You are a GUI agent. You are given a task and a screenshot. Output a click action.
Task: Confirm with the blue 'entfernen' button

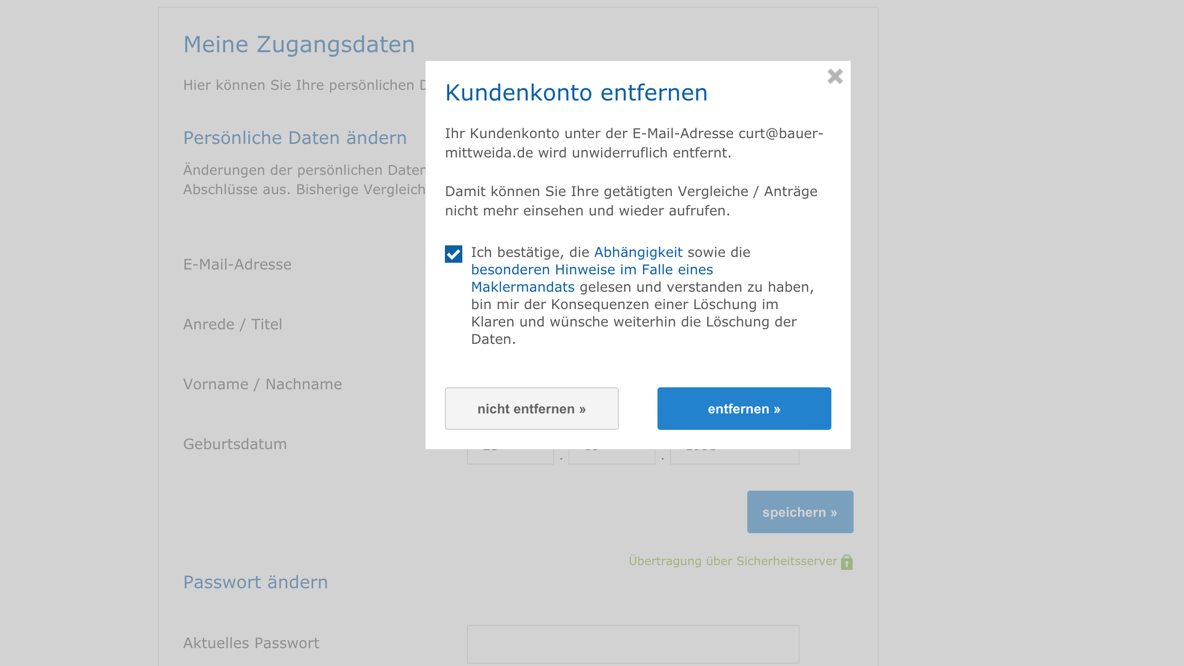coord(744,409)
